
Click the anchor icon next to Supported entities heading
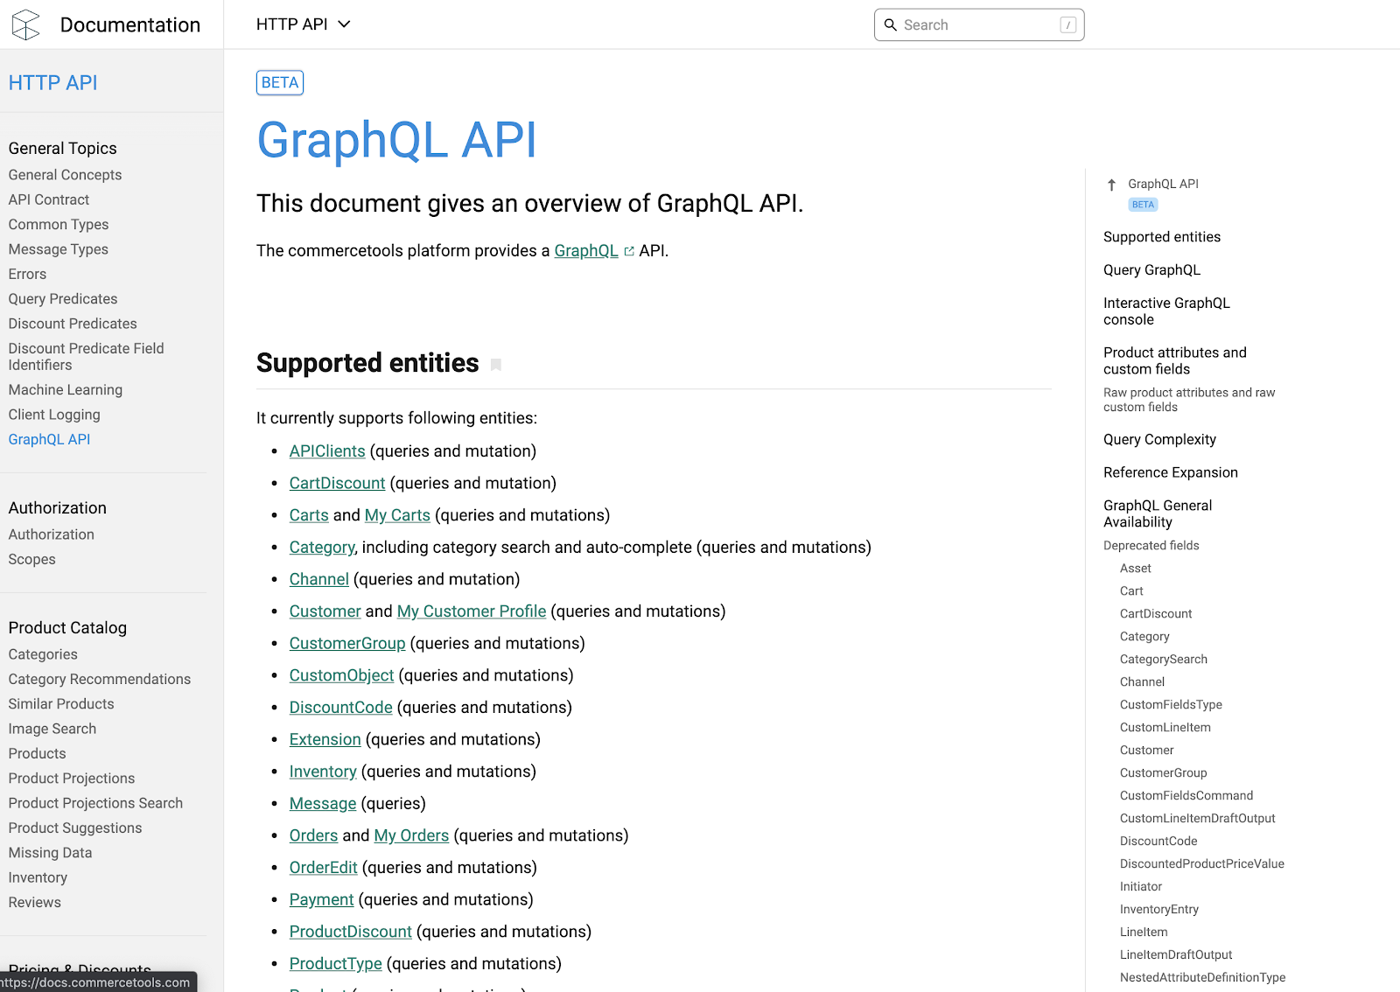coord(496,365)
